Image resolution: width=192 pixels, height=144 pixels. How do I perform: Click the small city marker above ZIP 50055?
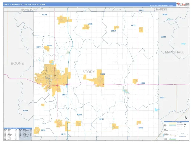tap(139, 123)
